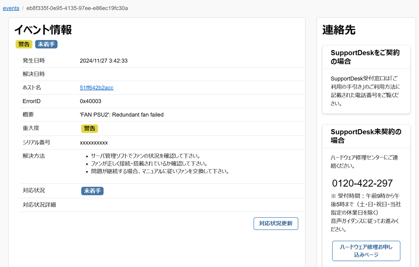Viewport: 419px width, 267px height.
Task: Click the 警告 badge in the 重大度 row
Action: [90, 129]
